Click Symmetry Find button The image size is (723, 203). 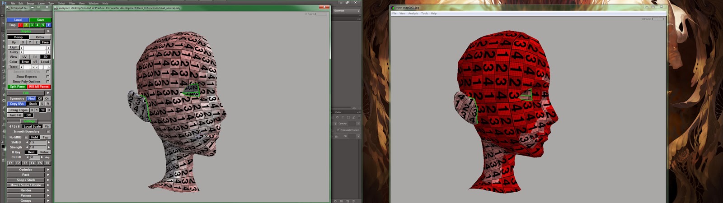[x=31, y=98]
